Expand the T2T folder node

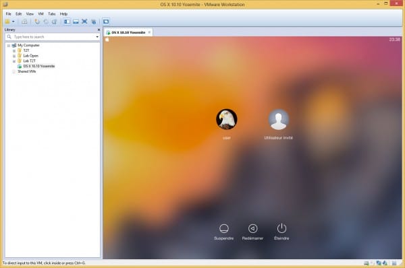14,51
